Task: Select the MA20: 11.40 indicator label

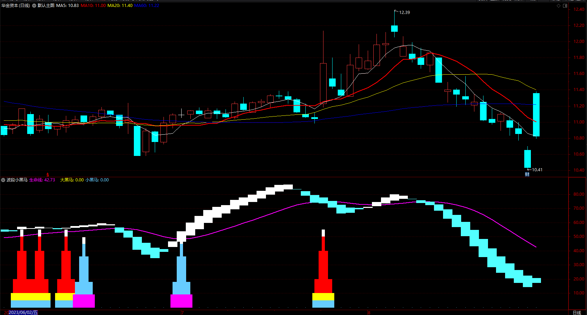Action: 120,6
